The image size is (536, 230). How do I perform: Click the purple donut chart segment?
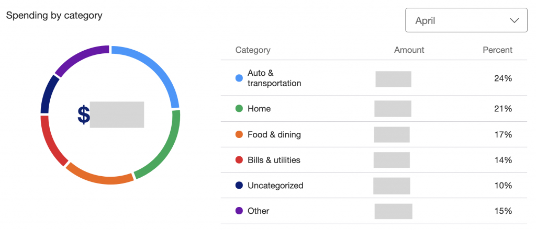point(77,59)
